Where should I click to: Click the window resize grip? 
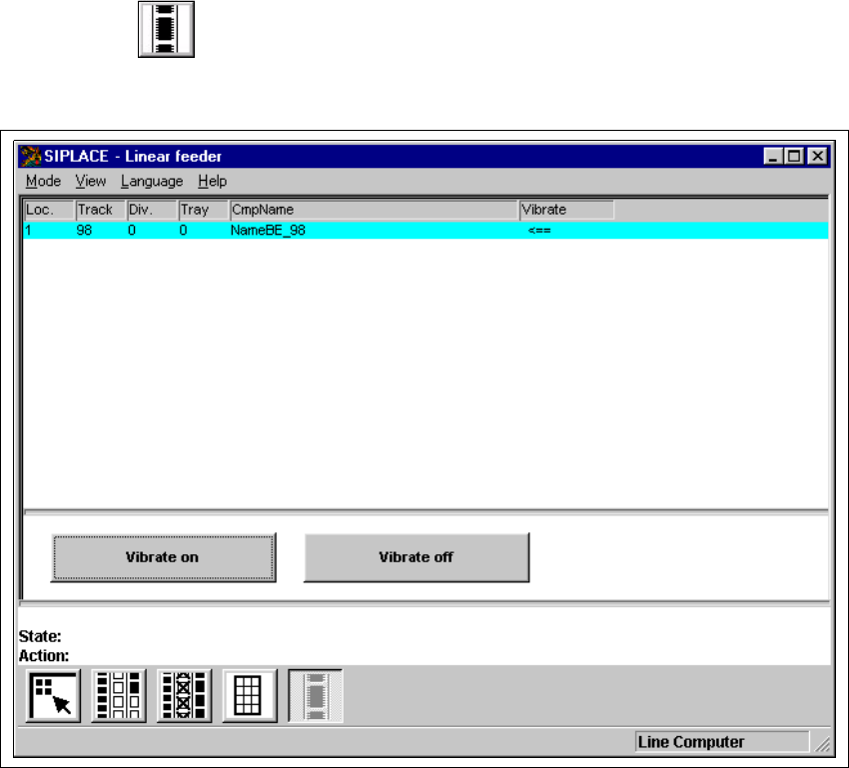822,745
